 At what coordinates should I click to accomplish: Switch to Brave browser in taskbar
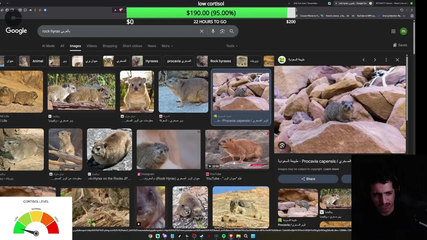[x=231, y=236]
